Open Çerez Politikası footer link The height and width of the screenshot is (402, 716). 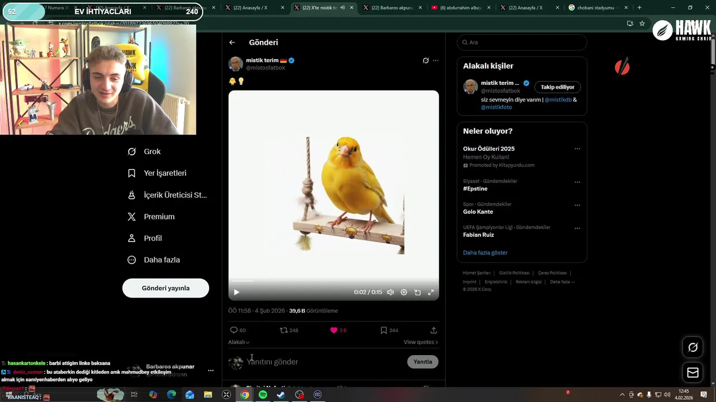552,273
